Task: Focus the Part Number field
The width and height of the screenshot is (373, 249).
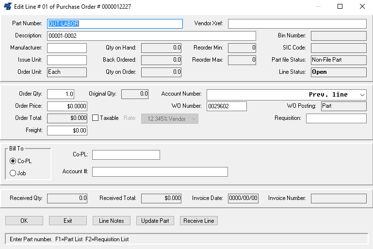Action: tap(115, 24)
